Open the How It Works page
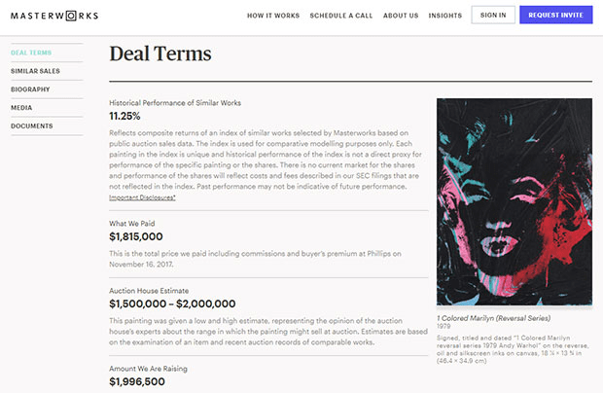The width and height of the screenshot is (603, 393). tap(272, 16)
